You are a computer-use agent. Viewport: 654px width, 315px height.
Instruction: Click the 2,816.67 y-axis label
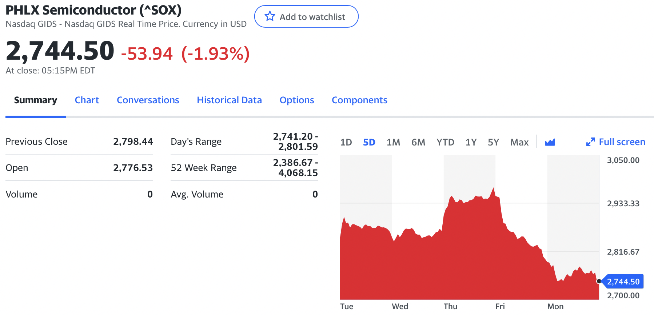coord(623,252)
